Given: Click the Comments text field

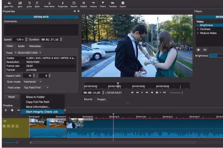Looking at the screenshot, I should [41, 30].
